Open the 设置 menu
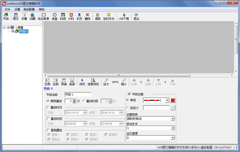 (x=17, y=10)
